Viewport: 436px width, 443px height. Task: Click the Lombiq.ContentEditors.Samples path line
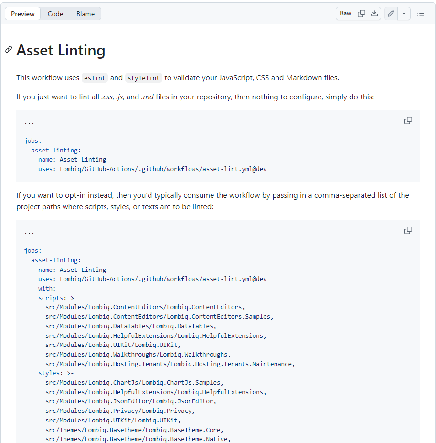click(x=160, y=317)
